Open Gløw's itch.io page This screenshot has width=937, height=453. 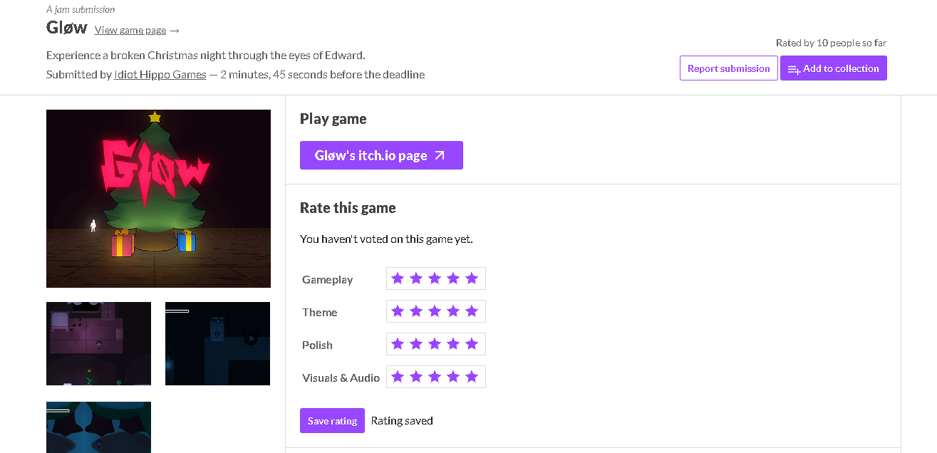pos(381,155)
